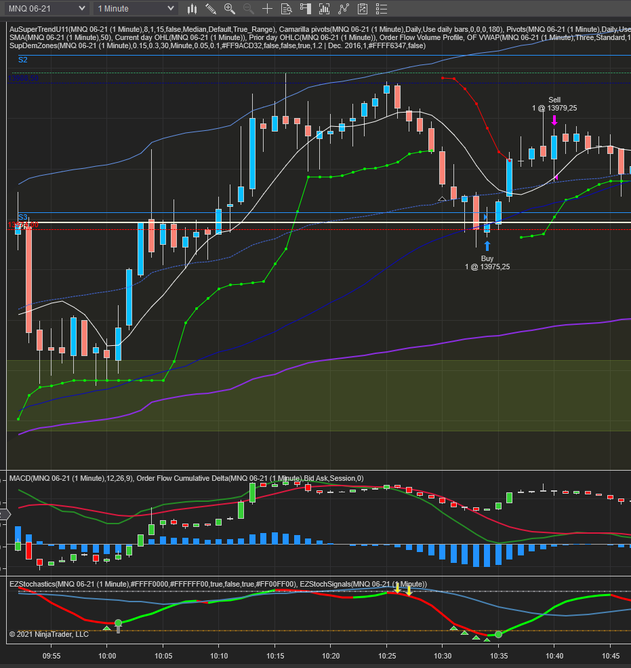Click the green stochastic dot near 10:35
631x668 pixels.
pyautogui.click(x=499, y=634)
